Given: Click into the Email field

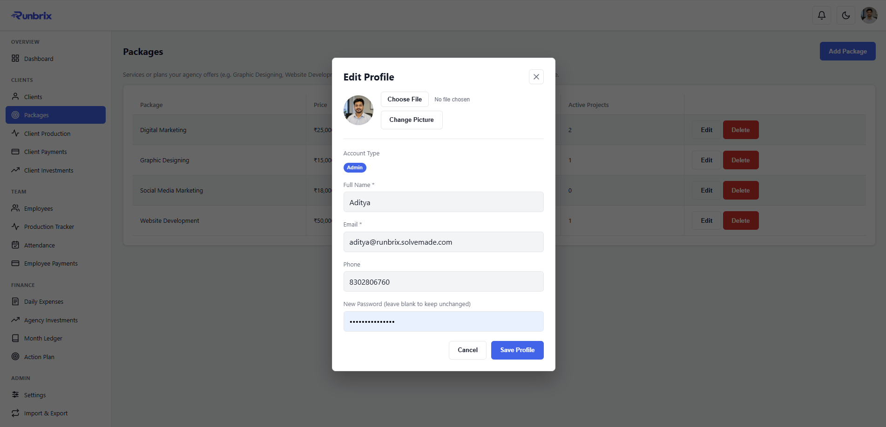Looking at the screenshot, I should [443, 242].
